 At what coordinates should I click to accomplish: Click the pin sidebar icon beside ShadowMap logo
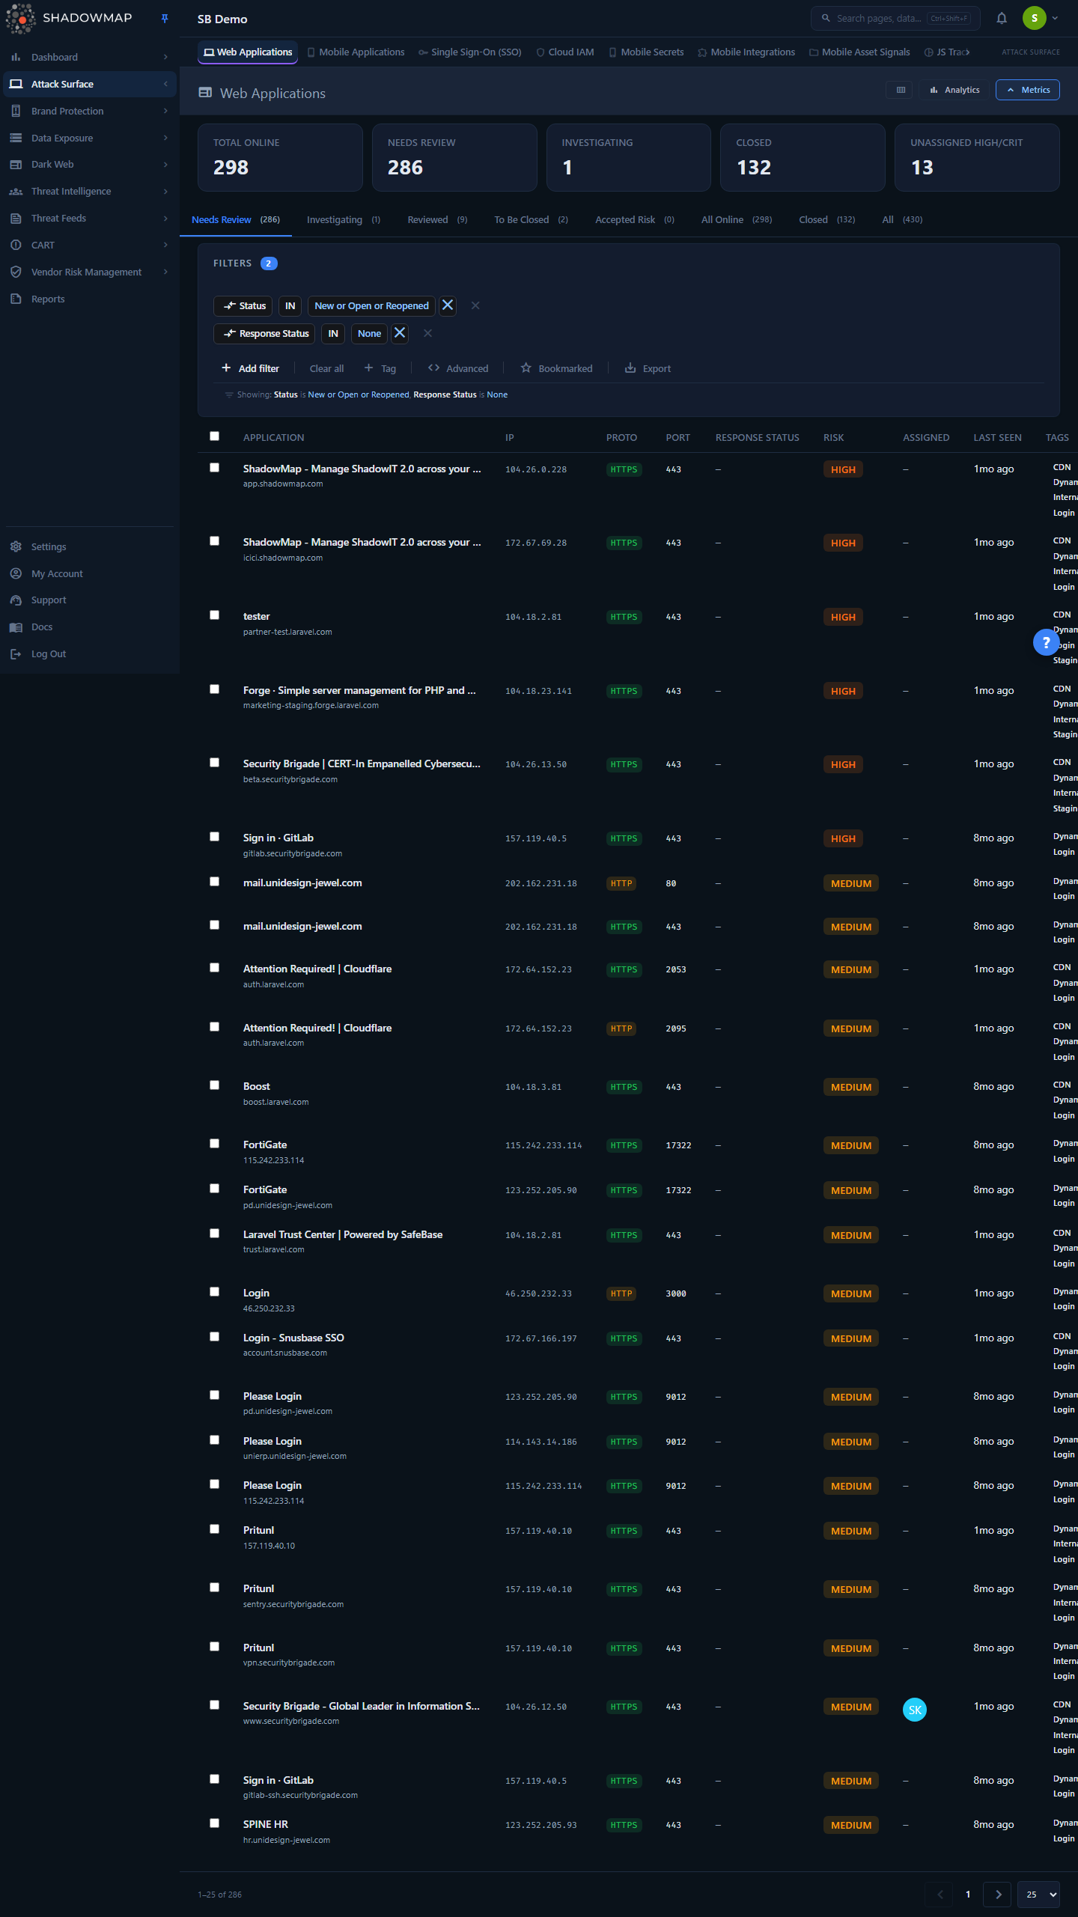coord(165,19)
